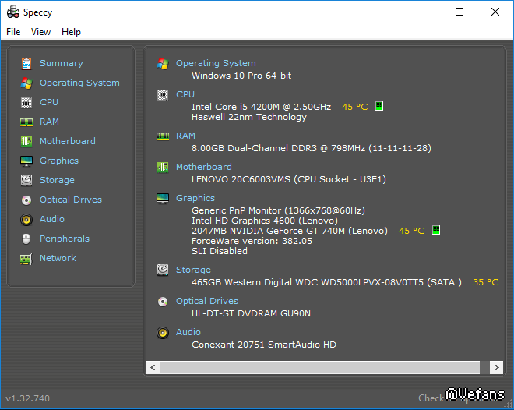514x410 pixels.
Task: Open the Audio heading link in summary
Action: pyautogui.click(x=188, y=332)
